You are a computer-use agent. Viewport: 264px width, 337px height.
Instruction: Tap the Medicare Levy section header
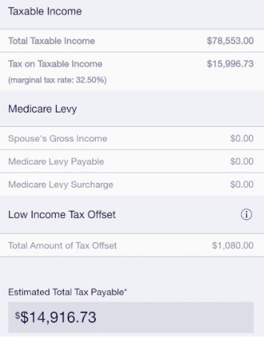coord(42,109)
